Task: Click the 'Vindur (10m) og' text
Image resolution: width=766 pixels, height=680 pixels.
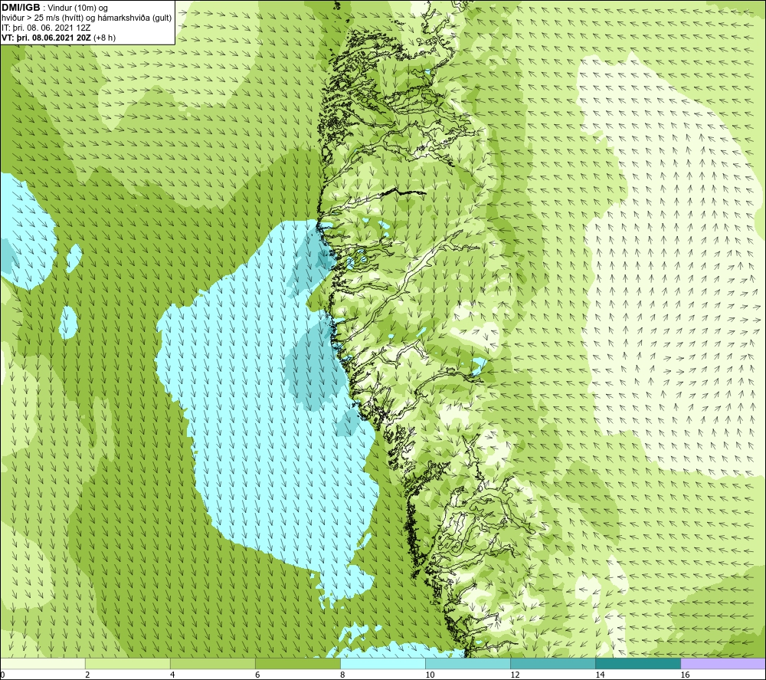Action: (x=77, y=8)
